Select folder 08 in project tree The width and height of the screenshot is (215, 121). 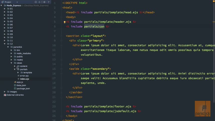click(x=11, y=31)
